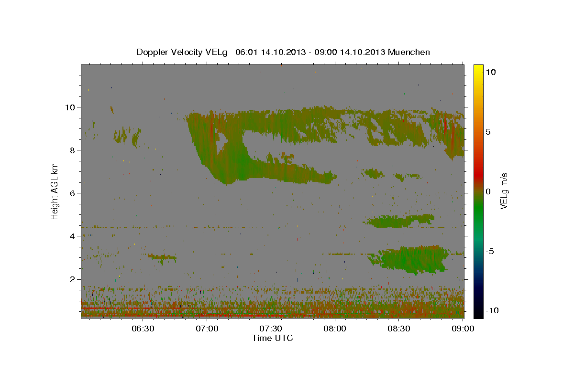
Task: Click the colorbar value 10 label
Action: pyautogui.click(x=491, y=72)
